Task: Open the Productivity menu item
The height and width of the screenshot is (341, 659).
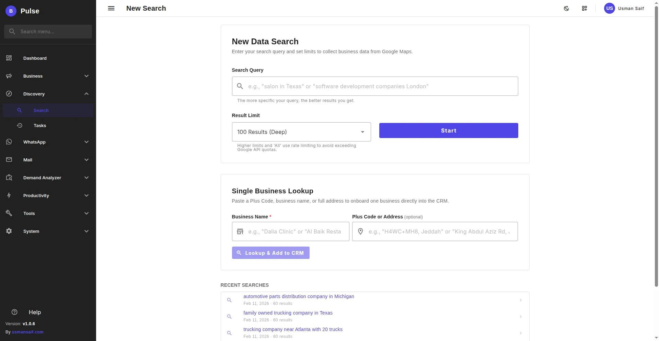Action: tap(48, 195)
